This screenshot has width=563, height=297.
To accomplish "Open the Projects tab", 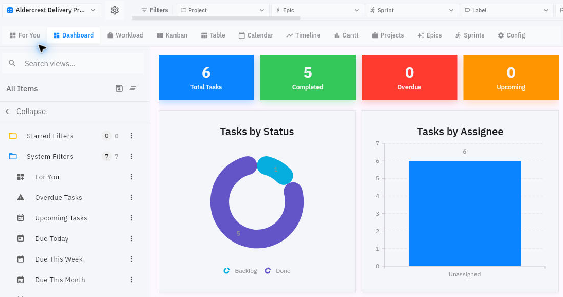I will [x=388, y=35].
